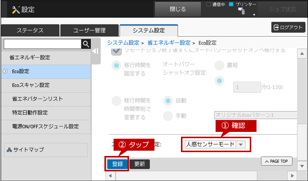Open the small dropdown arrow under プリンター
This screenshot has width=308, height=181.
(x=254, y=15)
